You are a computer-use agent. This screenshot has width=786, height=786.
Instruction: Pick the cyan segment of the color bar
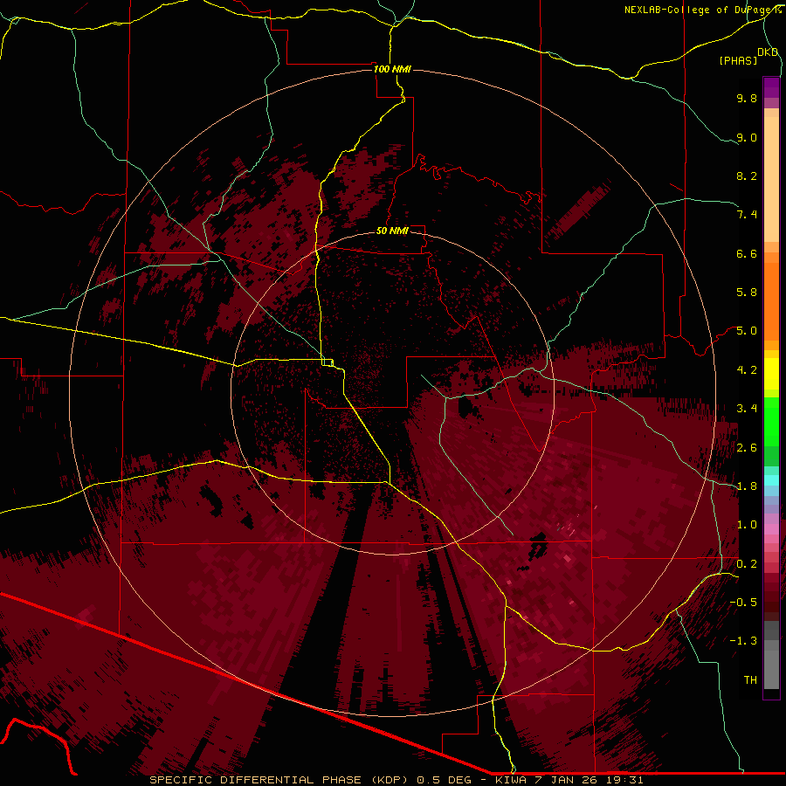point(771,480)
